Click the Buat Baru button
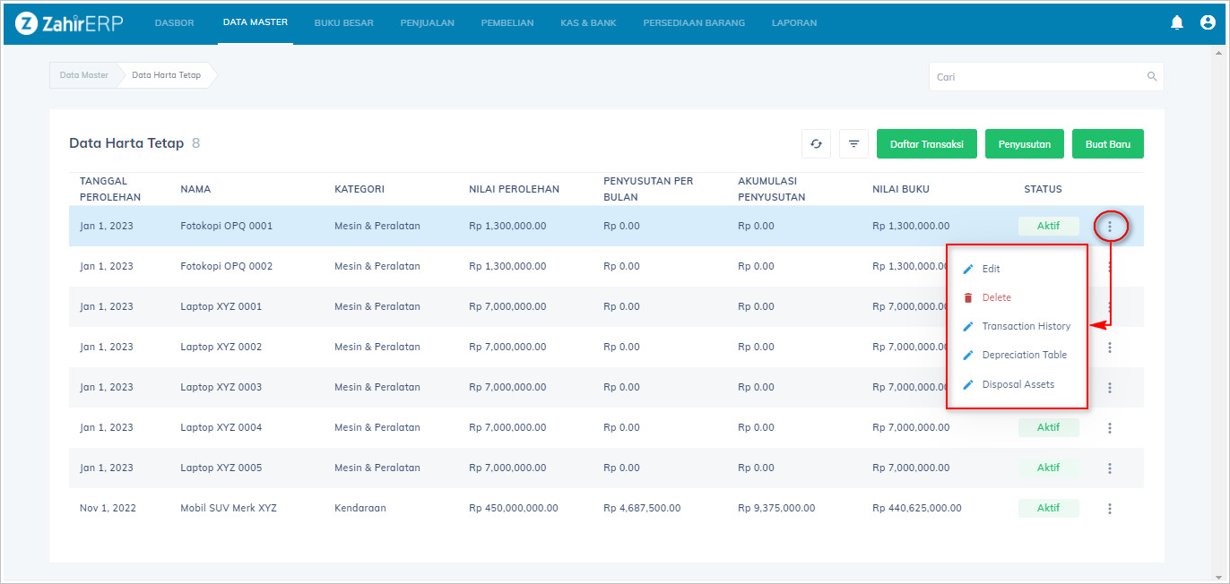This screenshot has height=584, width=1230. 1107,144
